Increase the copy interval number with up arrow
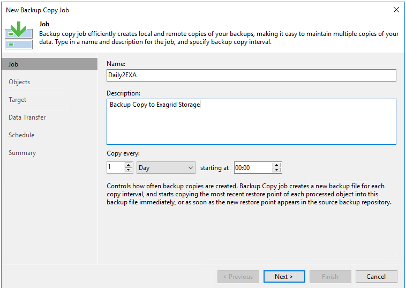The height and width of the screenshot is (288, 406). [129, 165]
